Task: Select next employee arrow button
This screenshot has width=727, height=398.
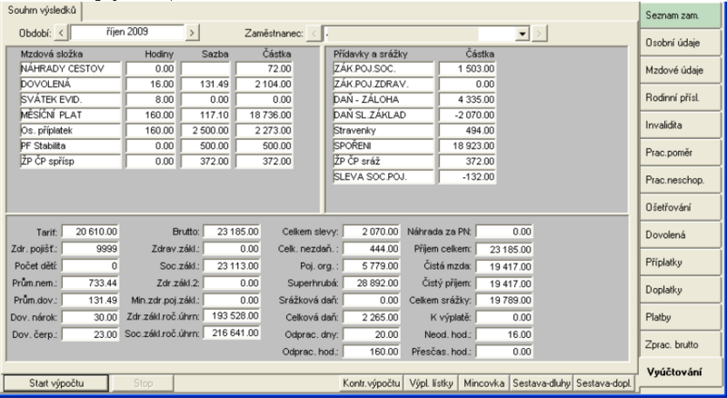Action: click(538, 34)
